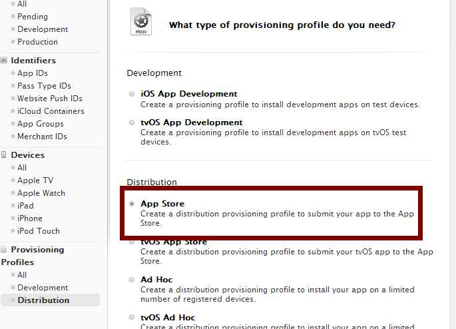Select tvOS App Development radio button
Viewport: 456px width, 329px height.
click(x=132, y=123)
